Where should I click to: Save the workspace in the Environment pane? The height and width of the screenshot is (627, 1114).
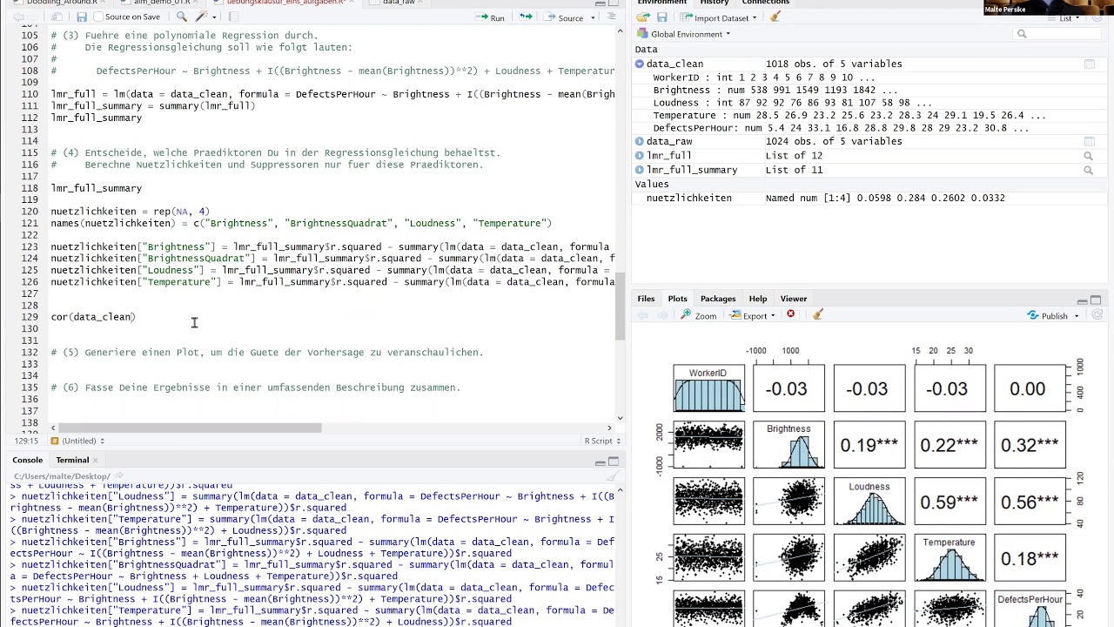pyautogui.click(x=662, y=17)
